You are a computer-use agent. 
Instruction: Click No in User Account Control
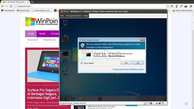(138, 63)
